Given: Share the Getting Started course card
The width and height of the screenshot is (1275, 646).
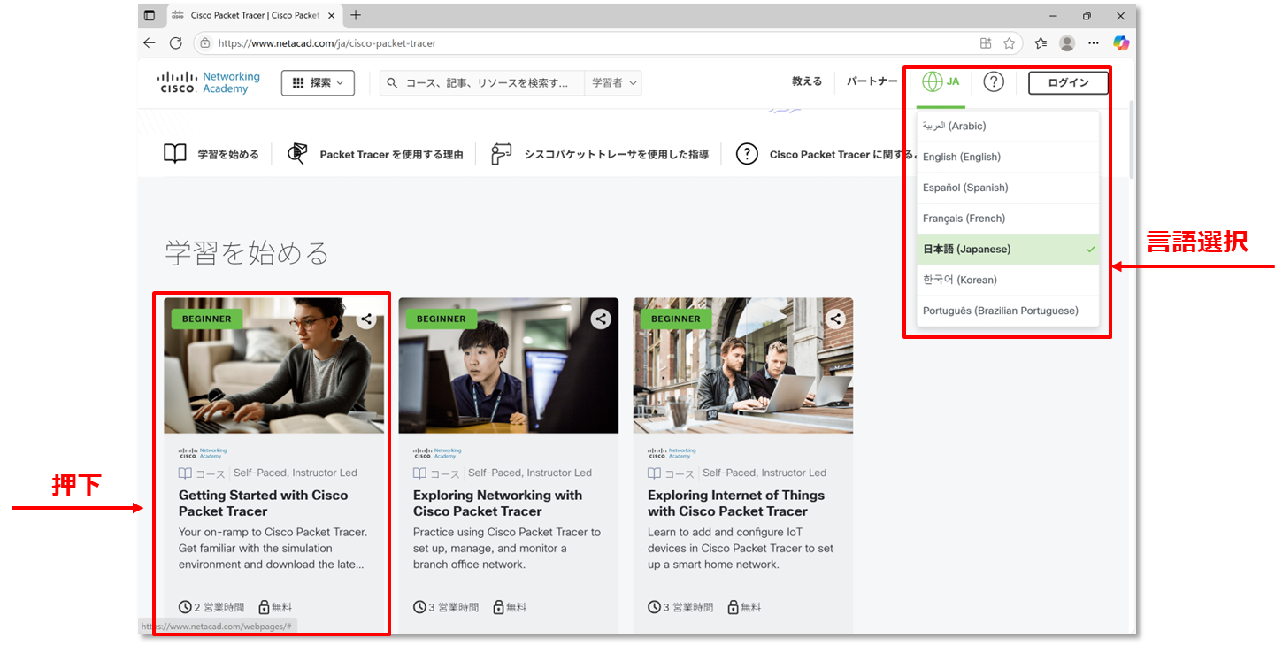Looking at the screenshot, I should pyautogui.click(x=366, y=319).
